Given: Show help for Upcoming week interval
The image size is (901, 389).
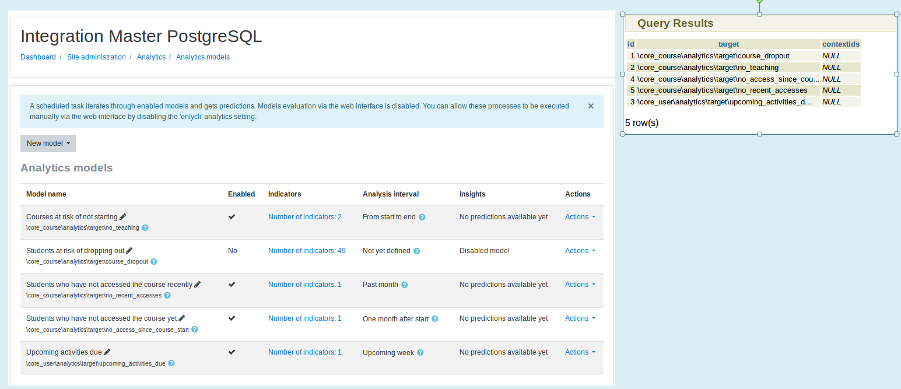Looking at the screenshot, I should click(420, 353).
